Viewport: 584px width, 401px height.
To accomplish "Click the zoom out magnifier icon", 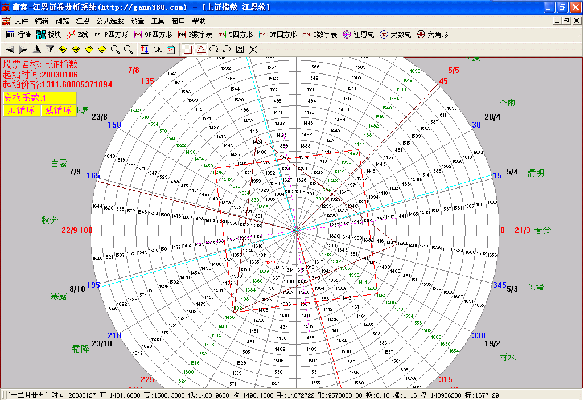I will click(x=128, y=50).
